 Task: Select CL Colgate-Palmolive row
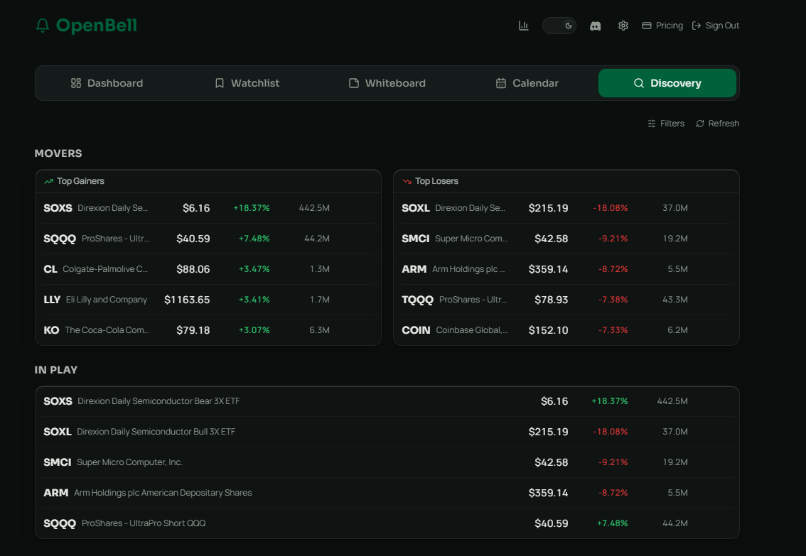208,269
